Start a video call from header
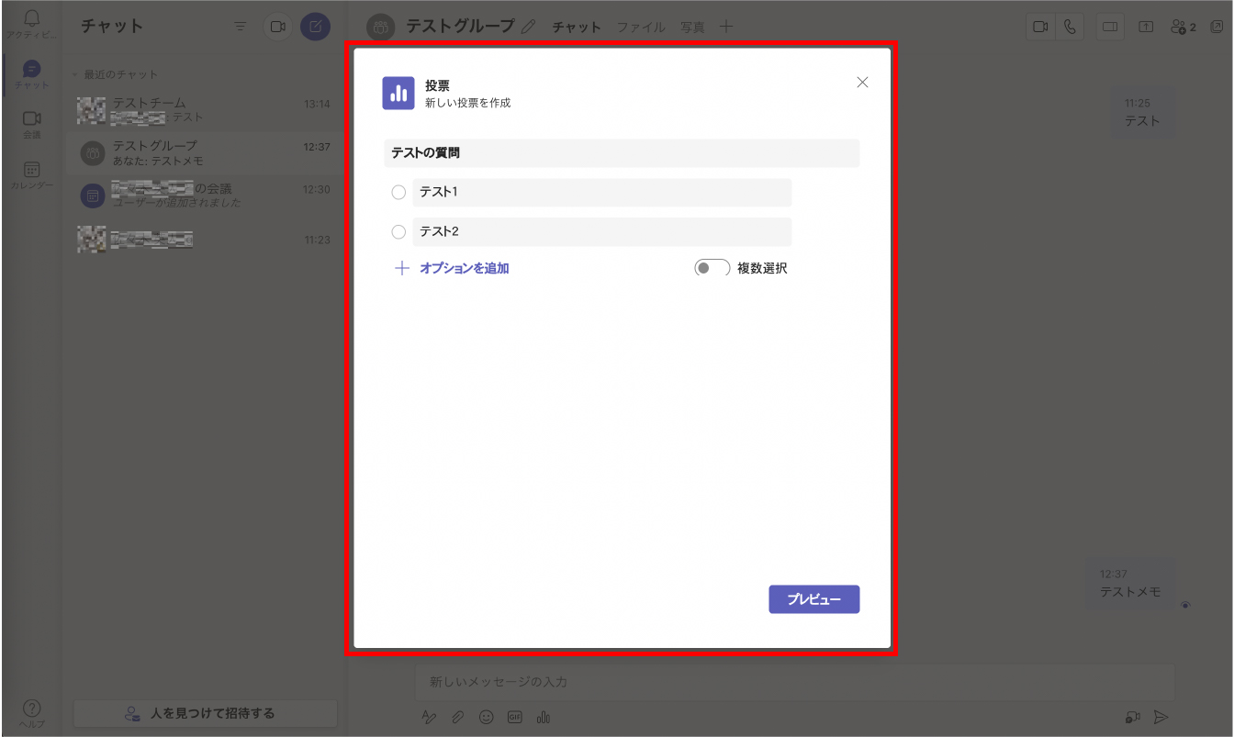This screenshot has width=1234, height=737. coord(1040,28)
